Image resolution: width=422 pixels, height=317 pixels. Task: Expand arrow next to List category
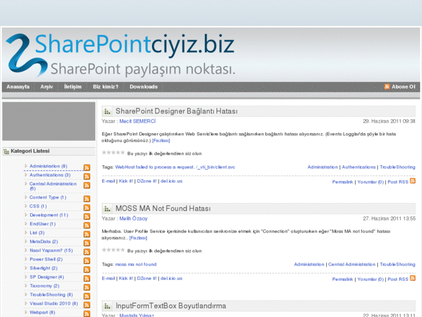click(x=26, y=233)
